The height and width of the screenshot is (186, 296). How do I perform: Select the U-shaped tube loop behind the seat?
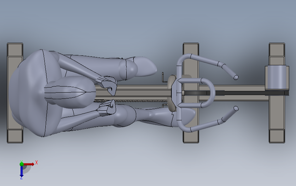(x=197, y=93)
